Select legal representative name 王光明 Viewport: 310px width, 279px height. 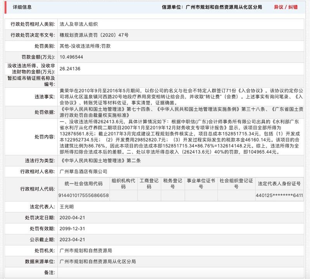point(67,207)
